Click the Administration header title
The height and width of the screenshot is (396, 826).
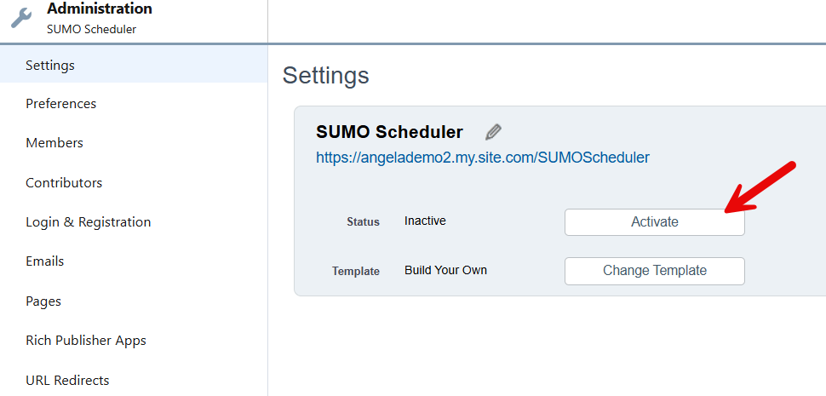click(x=100, y=9)
